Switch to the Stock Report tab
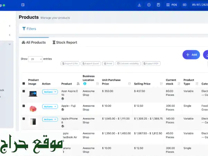Image resolution: width=208 pixels, height=156 pixels. [x=65, y=42]
